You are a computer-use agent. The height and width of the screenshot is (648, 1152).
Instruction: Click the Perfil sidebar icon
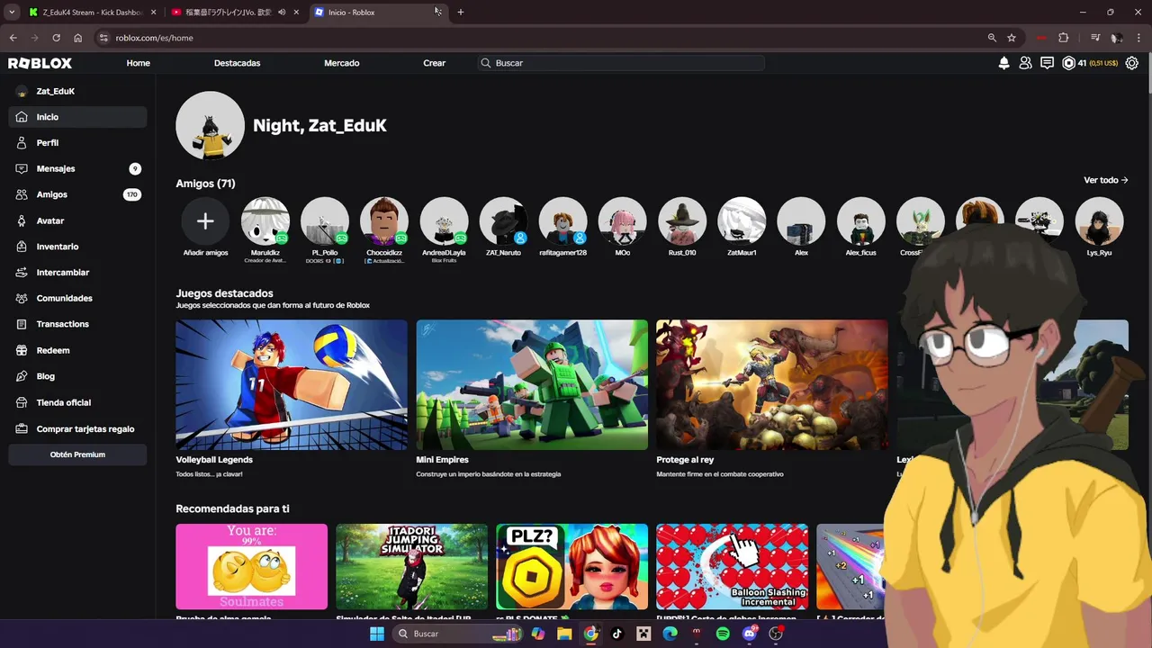click(x=22, y=143)
